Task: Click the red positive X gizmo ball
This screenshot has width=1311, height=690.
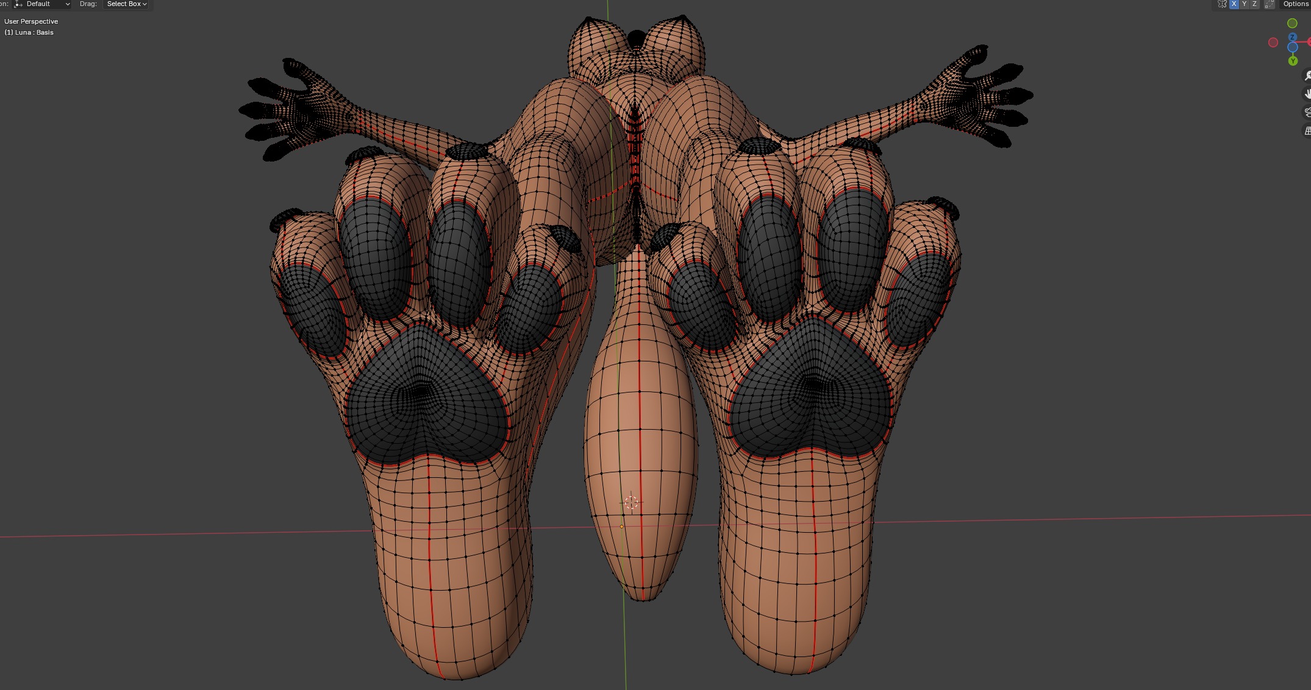Action: point(1309,42)
